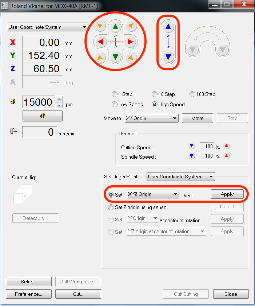Increase Cutting Speed override with red arrow
Screen dimensions: 255x306
[226, 146]
